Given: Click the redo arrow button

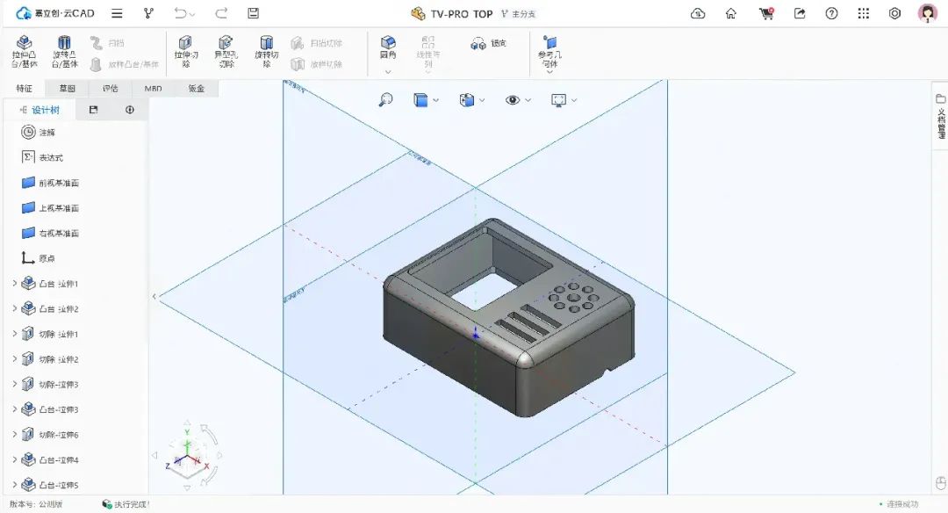Looking at the screenshot, I should click(x=219, y=13).
